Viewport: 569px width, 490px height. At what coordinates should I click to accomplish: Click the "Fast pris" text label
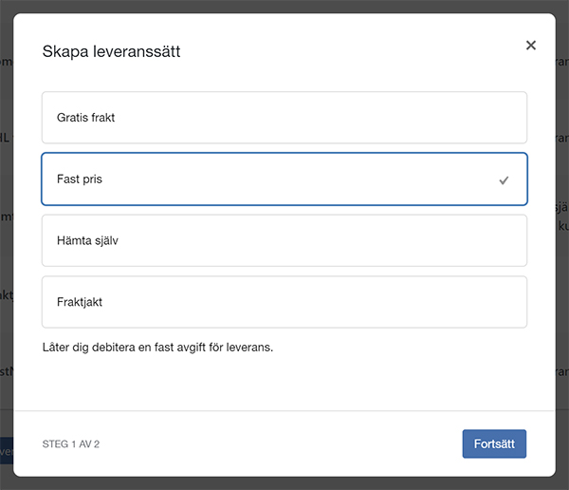(80, 179)
